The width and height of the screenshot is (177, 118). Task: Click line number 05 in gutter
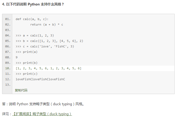(x=8, y=41)
